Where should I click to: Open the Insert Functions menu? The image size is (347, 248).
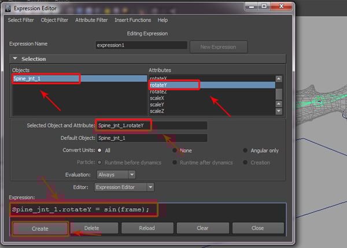(x=132, y=20)
